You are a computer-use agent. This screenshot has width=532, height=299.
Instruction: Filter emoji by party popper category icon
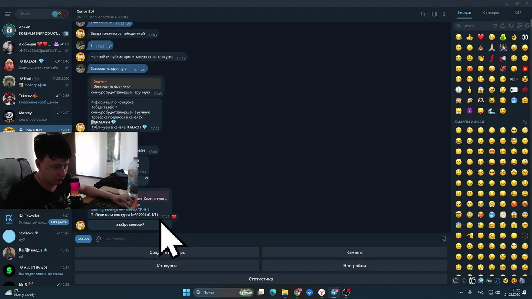pos(519,26)
